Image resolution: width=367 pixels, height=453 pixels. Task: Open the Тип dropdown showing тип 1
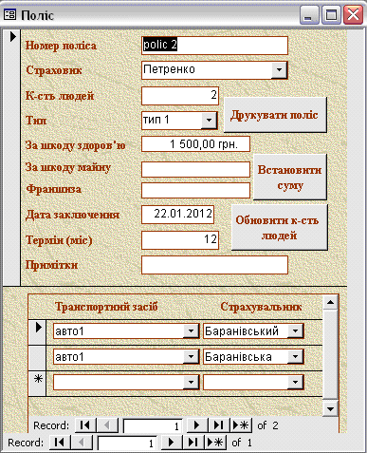tap(209, 121)
